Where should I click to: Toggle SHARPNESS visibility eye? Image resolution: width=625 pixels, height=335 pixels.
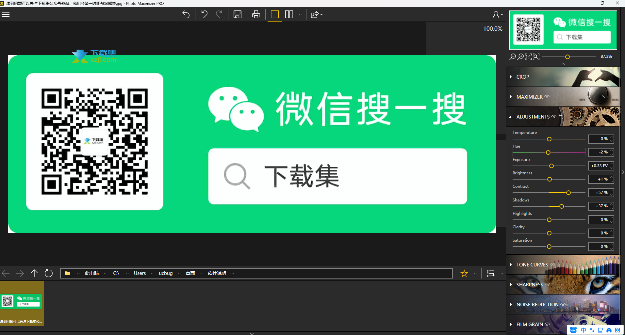pyautogui.click(x=548, y=284)
